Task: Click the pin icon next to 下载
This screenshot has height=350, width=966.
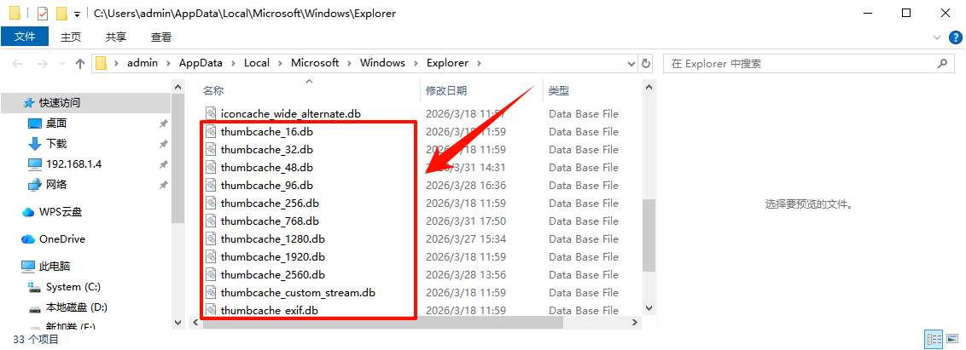Action: point(163,144)
